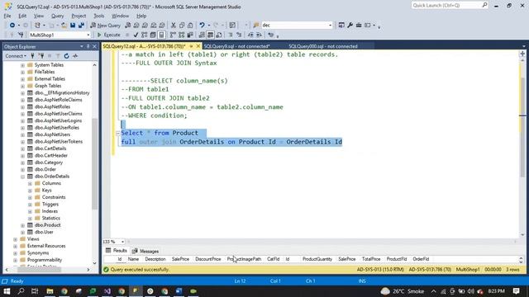Open the Query menu
Viewport: 529px width, 297px height.
[x=57, y=16]
